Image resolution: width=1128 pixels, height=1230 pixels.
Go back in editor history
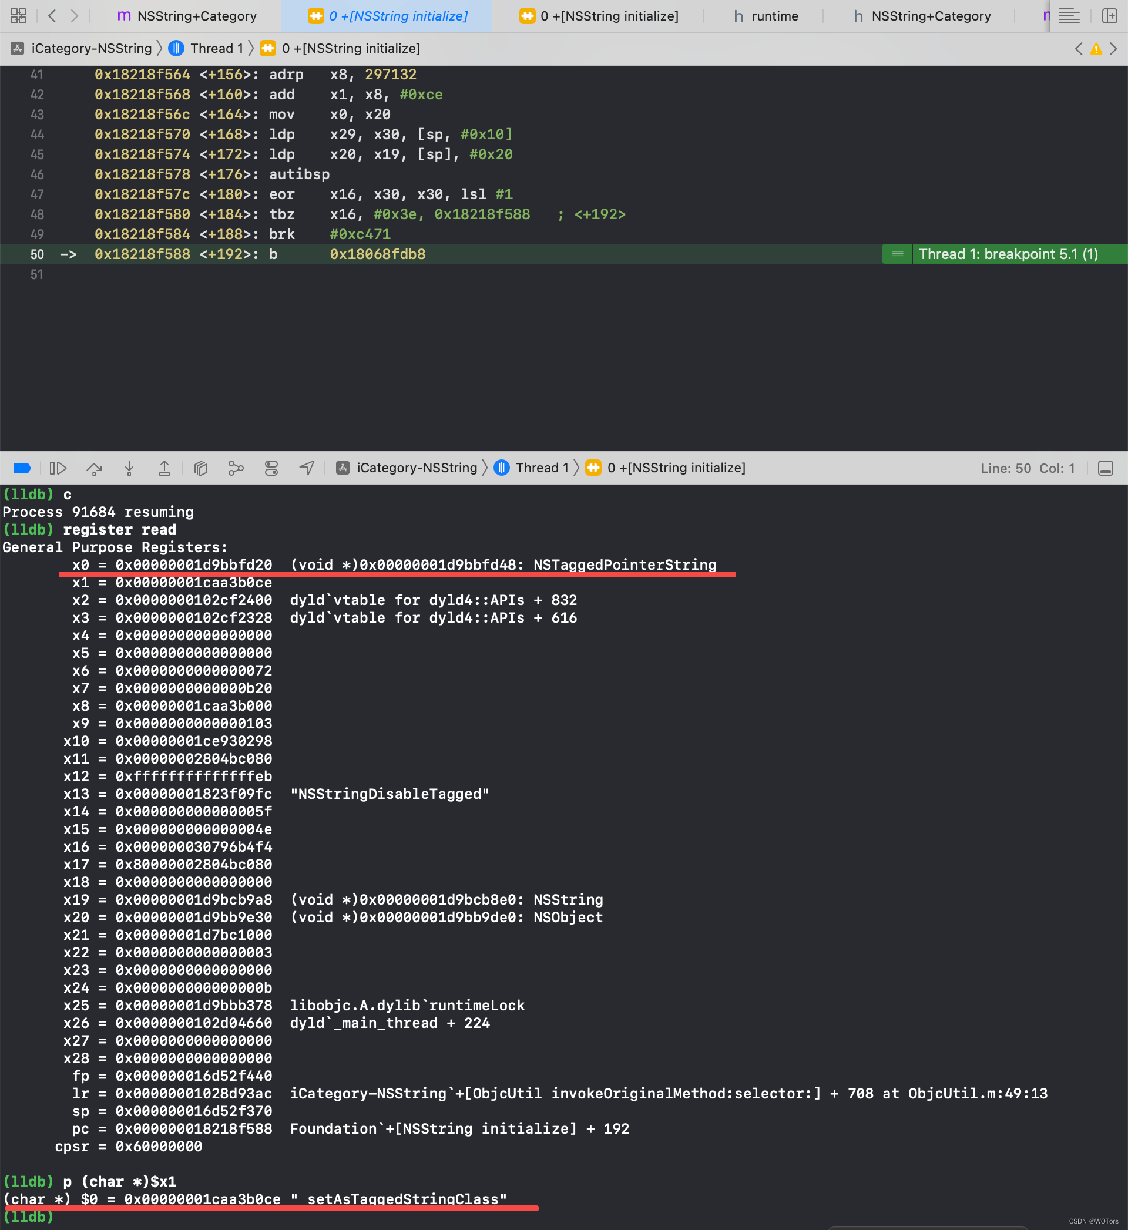[x=52, y=16]
